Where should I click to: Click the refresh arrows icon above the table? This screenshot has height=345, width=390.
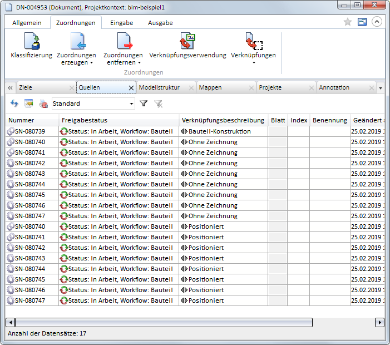point(14,103)
